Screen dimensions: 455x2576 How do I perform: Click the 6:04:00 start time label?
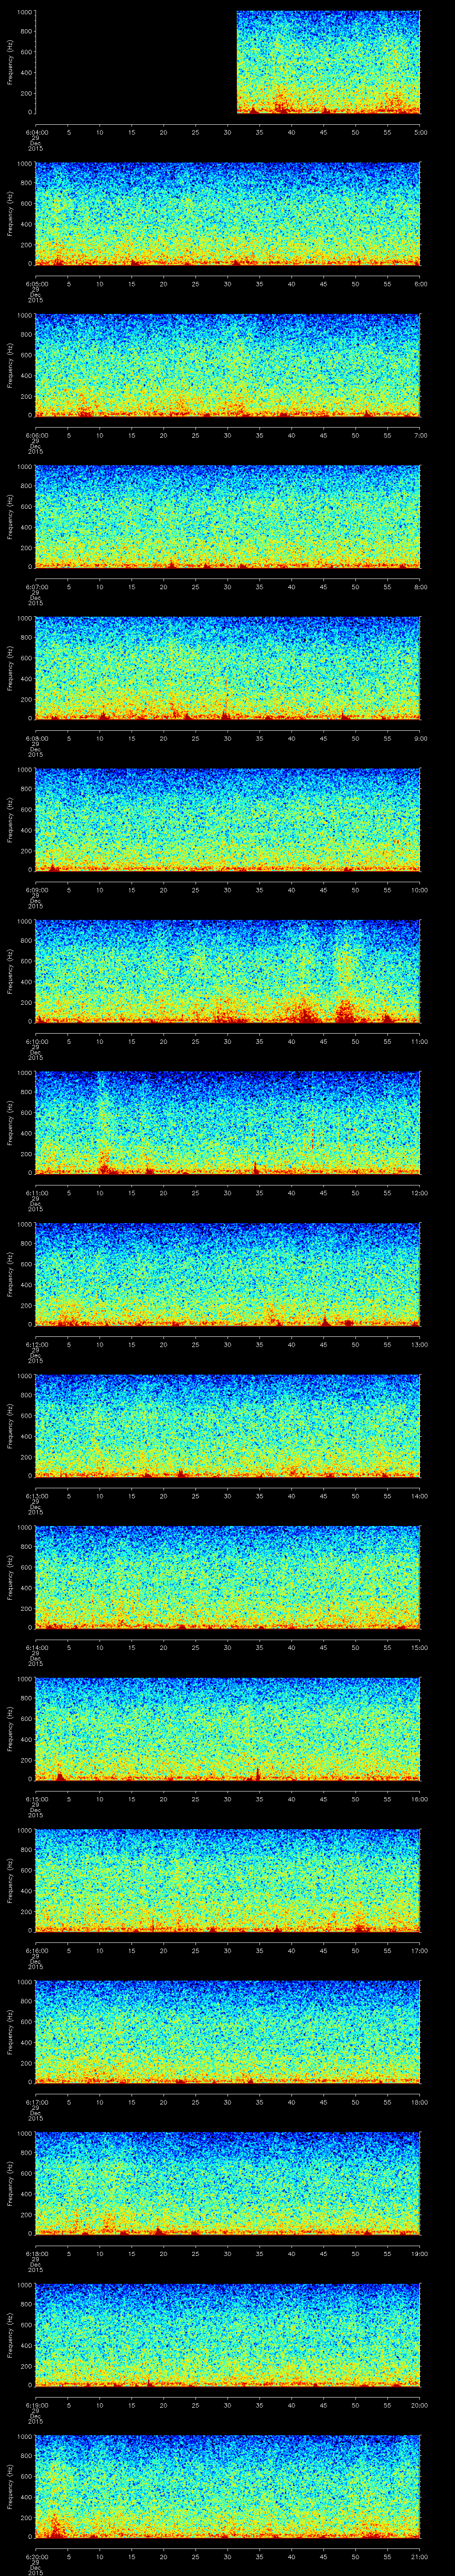click(36, 132)
